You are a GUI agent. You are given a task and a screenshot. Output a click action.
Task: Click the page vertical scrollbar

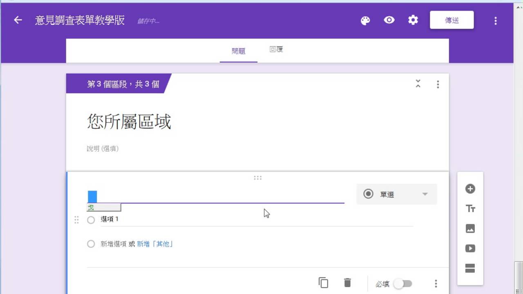pyautogui.click(x=519, y=277)
